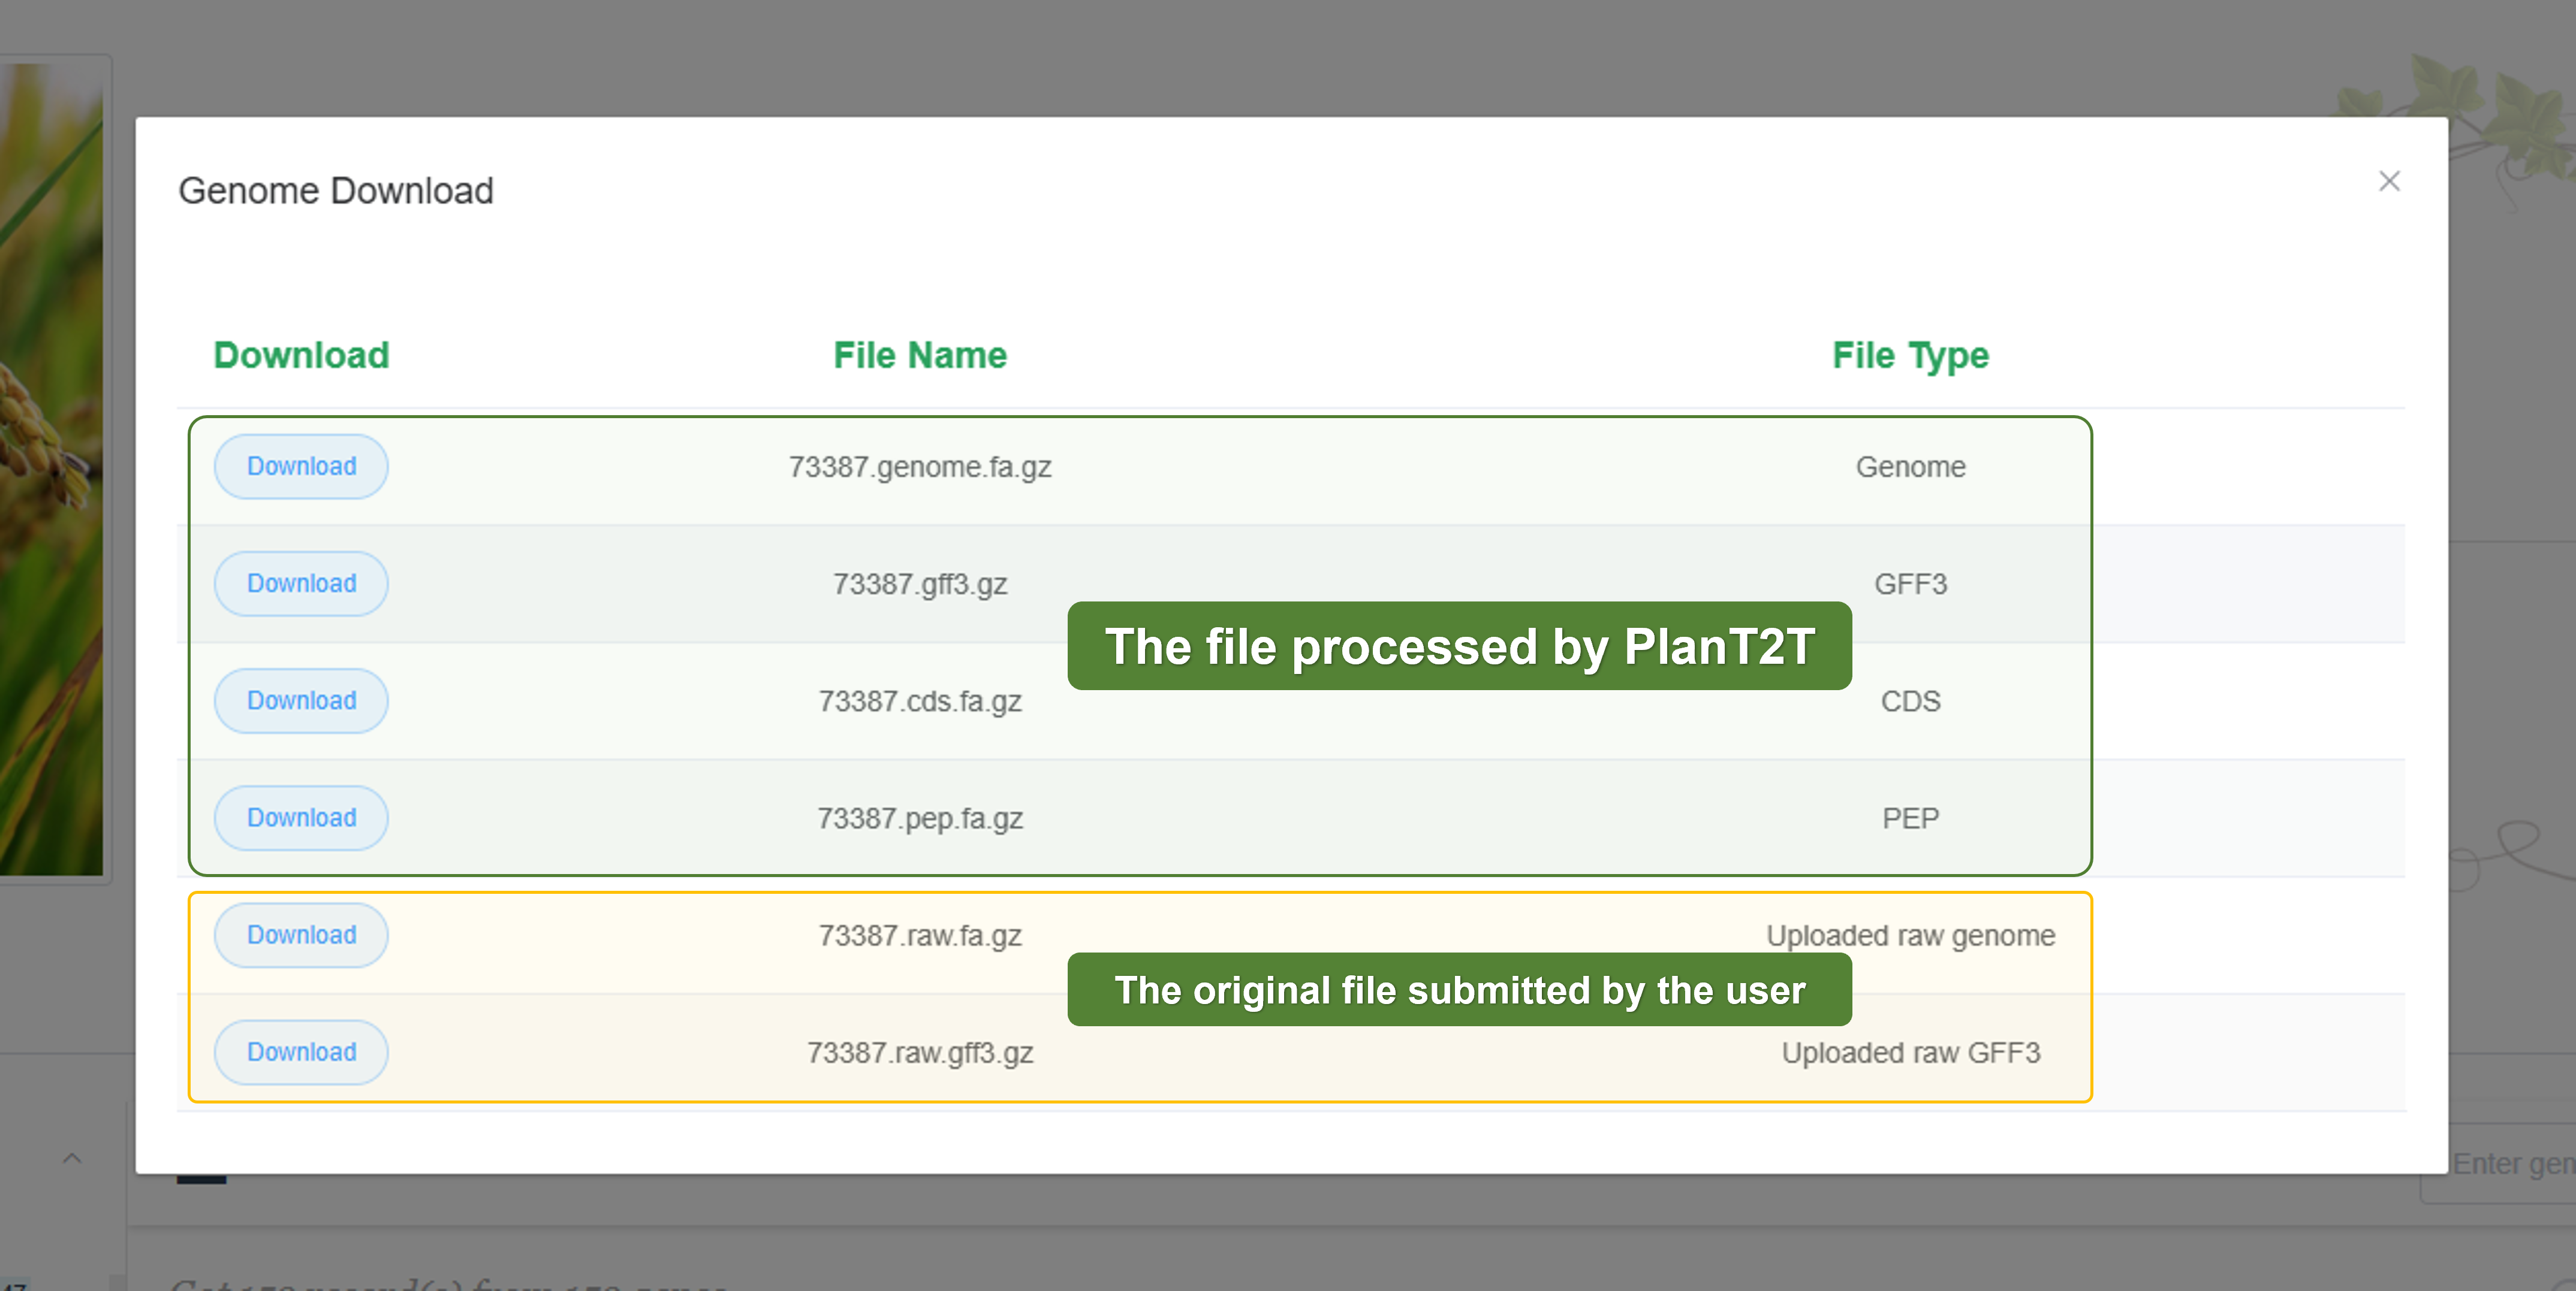This screenshot has height=1291, width=2576.
Task: Close the Genome Download dialog
Action: click(x=2388, y=182)
